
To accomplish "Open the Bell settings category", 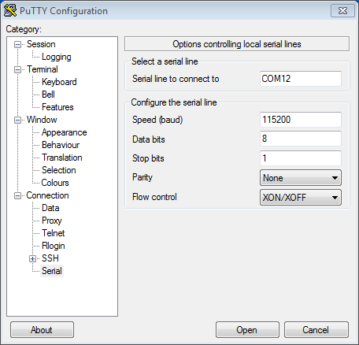I will 48,95.
